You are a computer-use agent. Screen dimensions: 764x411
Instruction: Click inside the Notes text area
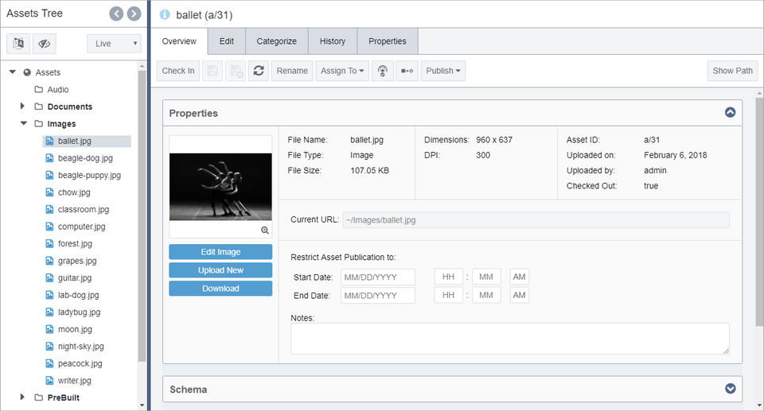[510, 339]
